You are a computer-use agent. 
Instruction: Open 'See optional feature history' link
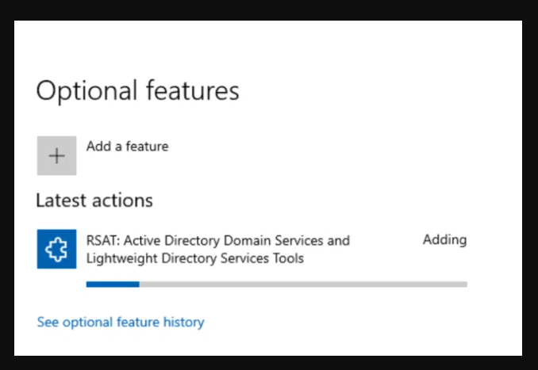121,322
